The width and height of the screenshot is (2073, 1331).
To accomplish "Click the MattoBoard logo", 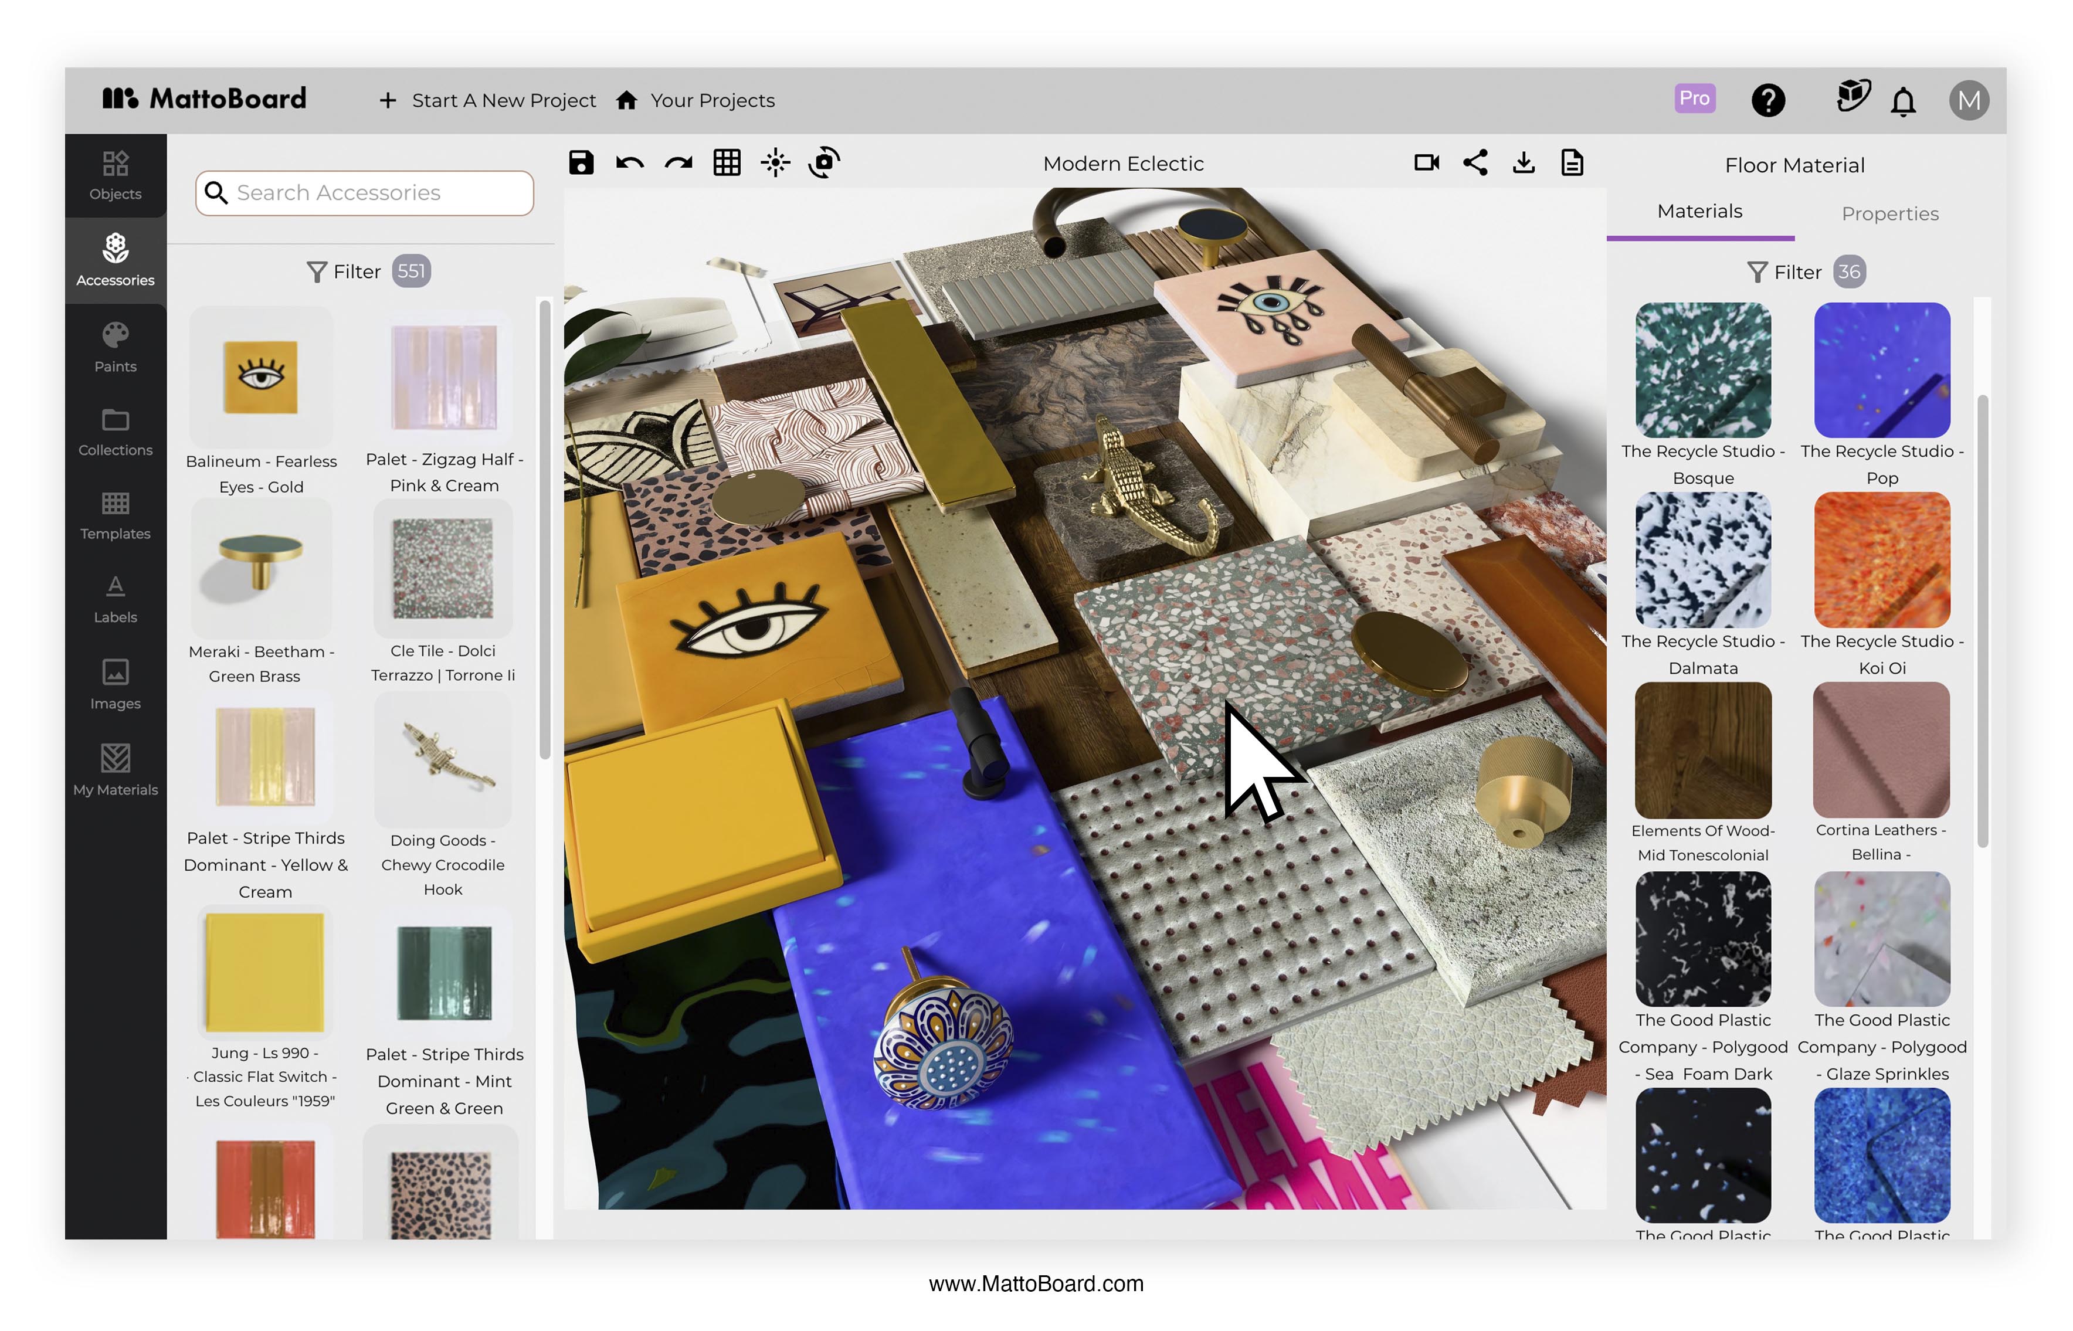I will (204, 99).
